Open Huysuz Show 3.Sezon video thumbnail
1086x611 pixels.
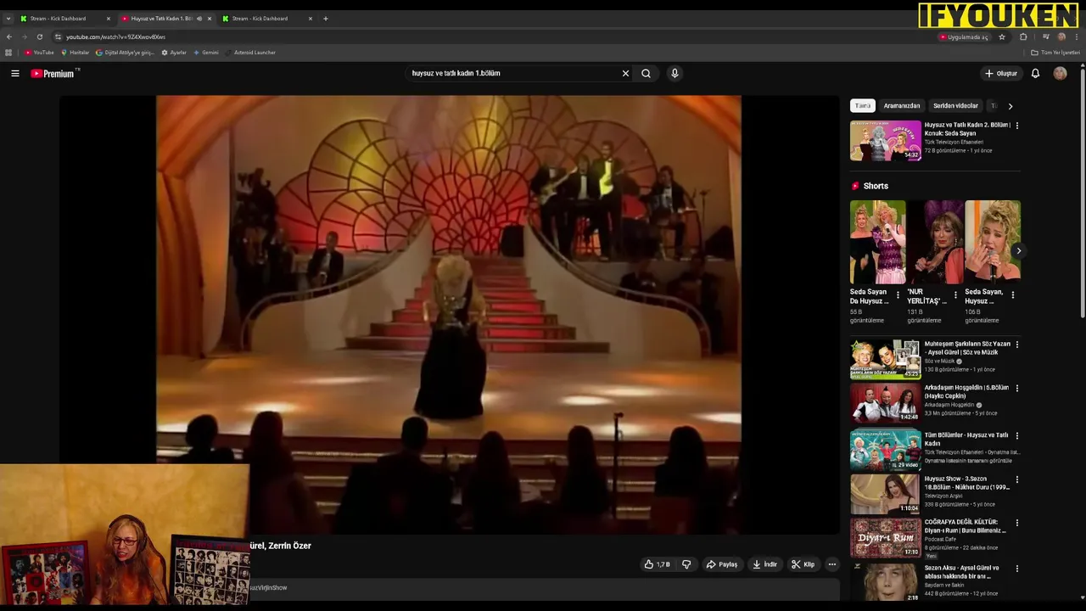point(886,494)
